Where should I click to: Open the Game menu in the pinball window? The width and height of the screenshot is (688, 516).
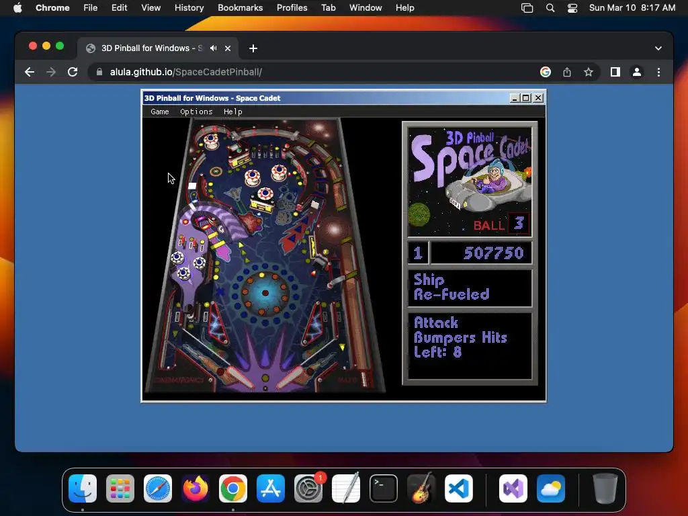[160, 112]
